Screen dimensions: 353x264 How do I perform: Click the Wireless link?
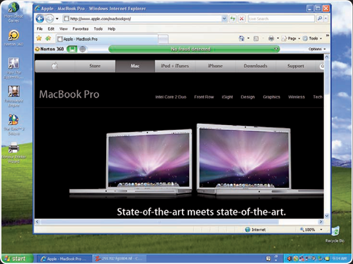pos(296,97)
